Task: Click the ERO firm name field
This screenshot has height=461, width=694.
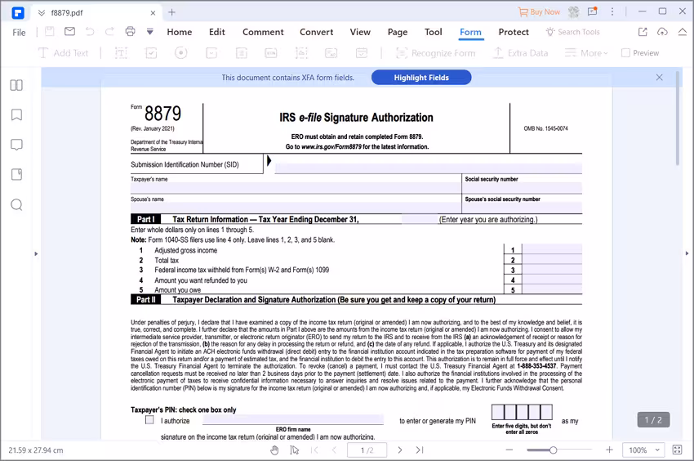Action: 292,420
